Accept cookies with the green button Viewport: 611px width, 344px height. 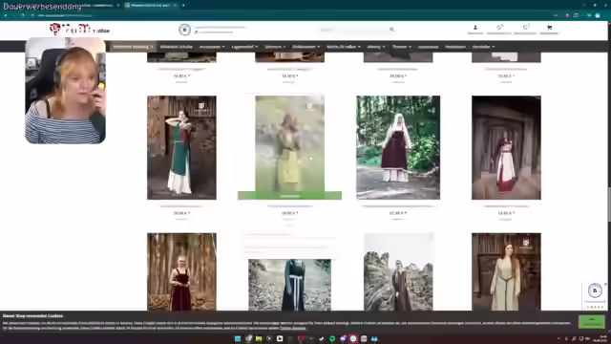click(592, 322)
